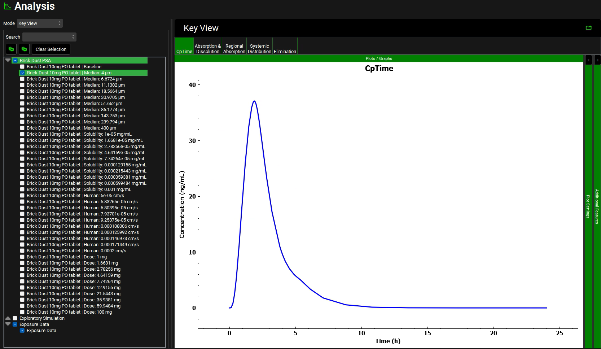Collapse the Brick Dust PSA tree group
The width and height of the screenshot is (601, 349).
click(8, 60)
